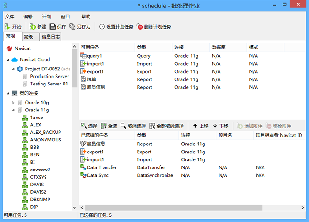The image size is (309, 222).
Task: Select the cowcow2 schema
Action: click(40, 170)
